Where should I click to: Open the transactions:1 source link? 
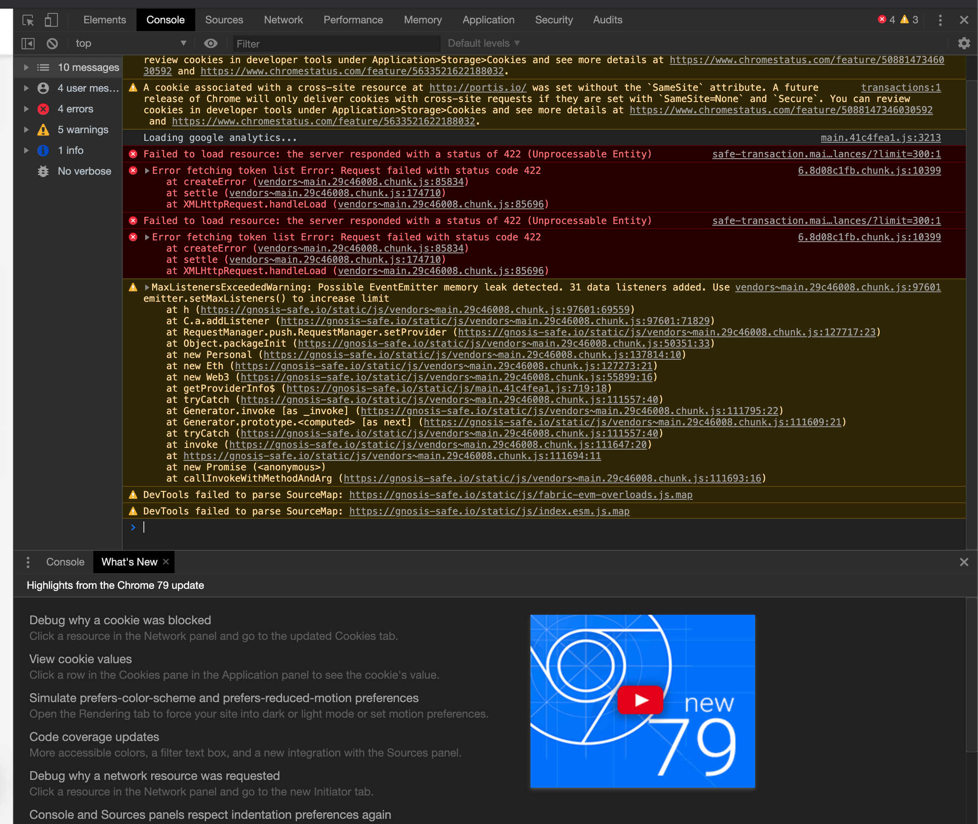tap(901, 88)
